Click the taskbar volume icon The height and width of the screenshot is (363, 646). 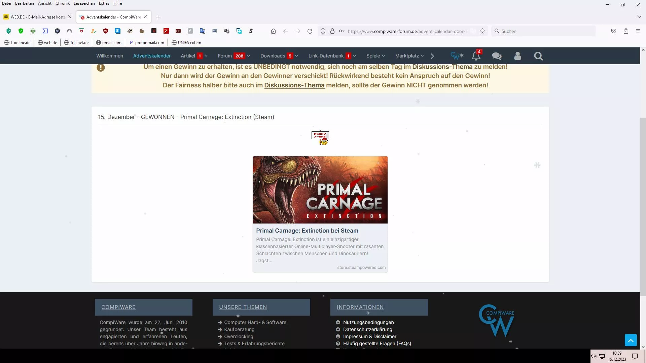594,356
